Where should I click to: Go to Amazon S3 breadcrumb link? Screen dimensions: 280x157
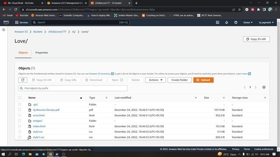click(x=21, y=32)
